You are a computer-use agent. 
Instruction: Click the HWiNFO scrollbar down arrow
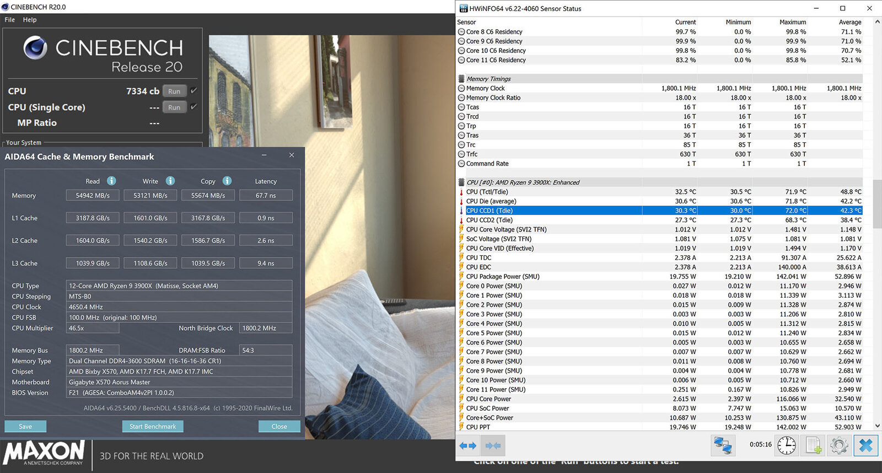878,426
